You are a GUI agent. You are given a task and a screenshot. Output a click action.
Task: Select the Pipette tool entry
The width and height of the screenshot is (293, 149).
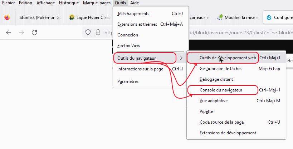[x=236, y=111]
